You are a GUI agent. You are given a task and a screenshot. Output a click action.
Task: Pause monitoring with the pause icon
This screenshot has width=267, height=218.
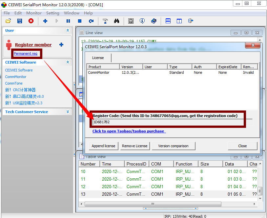pyautogui.click(x=68, y=21)
